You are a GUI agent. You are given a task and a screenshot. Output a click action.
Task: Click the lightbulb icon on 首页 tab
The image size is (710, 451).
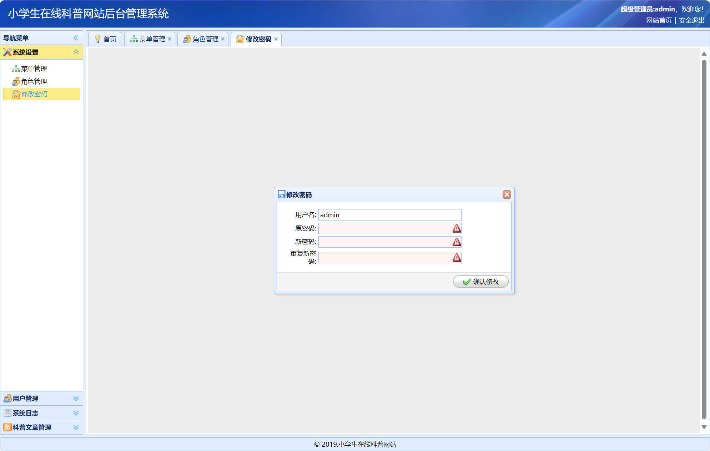(x=97, y=39)
